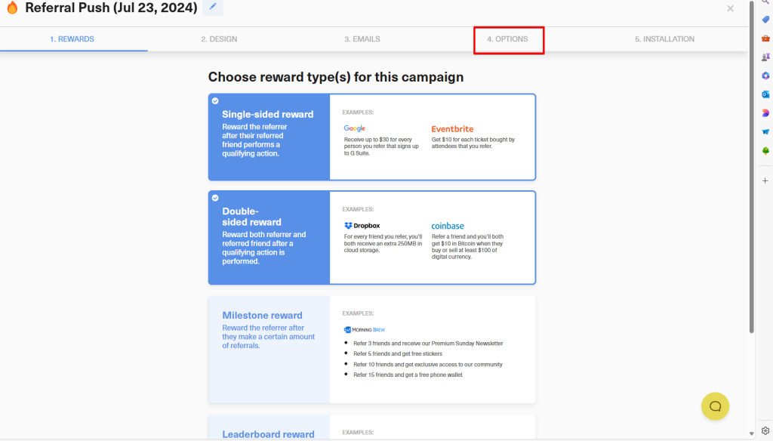Open sidebar settings gear icon
Image resolution: width=773 pixels, height=441 pixels.
click(x=765, y=431)
